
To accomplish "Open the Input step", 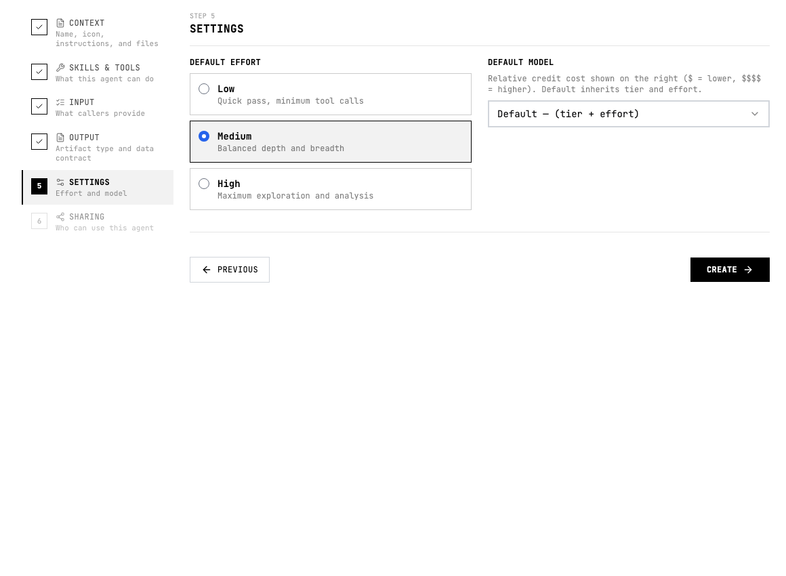I will click(x=98, y=107).
